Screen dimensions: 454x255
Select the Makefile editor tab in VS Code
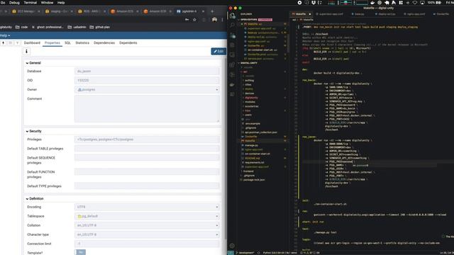[x=301, y=14]
